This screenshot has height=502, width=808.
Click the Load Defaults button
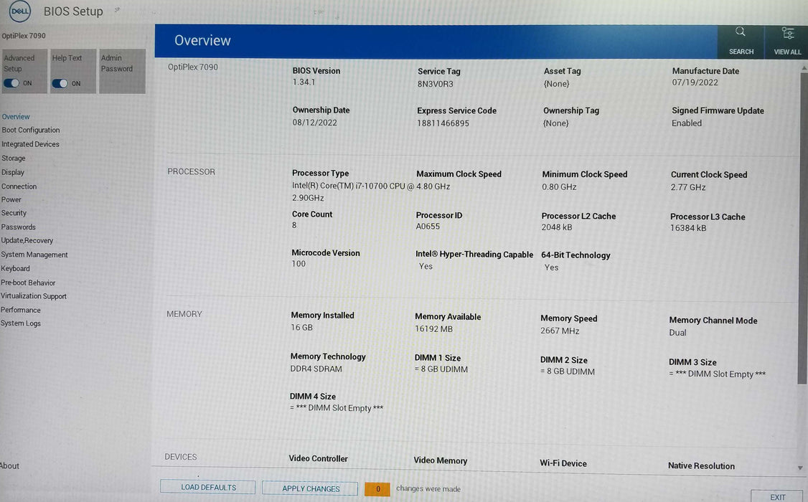pyautogui.click(x=207, y=487)
